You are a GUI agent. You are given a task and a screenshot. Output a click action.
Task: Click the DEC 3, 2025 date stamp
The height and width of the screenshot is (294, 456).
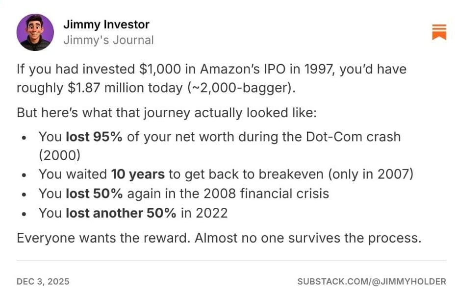pyautogui.click(x=43, y=282)
